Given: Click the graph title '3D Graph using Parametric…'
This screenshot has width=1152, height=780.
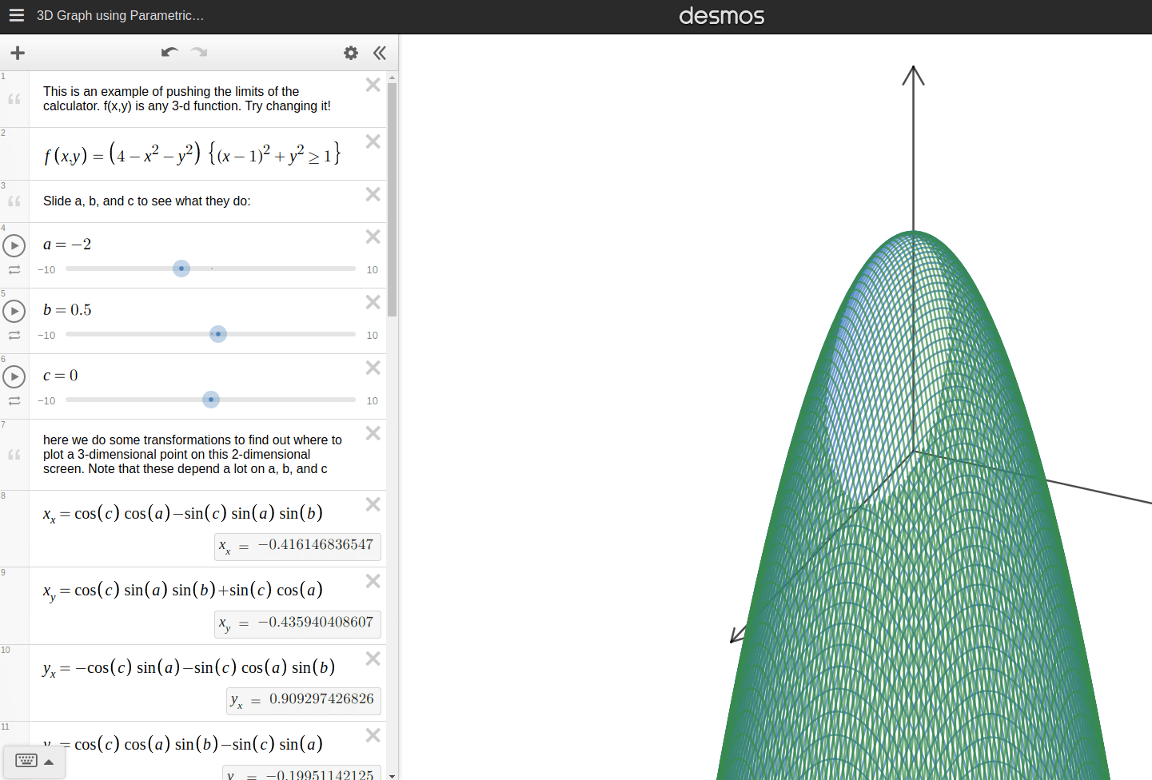Looking at the screenshot, I should click(x=120, y=15).
